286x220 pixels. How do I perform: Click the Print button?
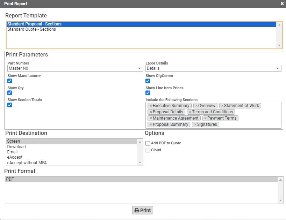(143, 210)
